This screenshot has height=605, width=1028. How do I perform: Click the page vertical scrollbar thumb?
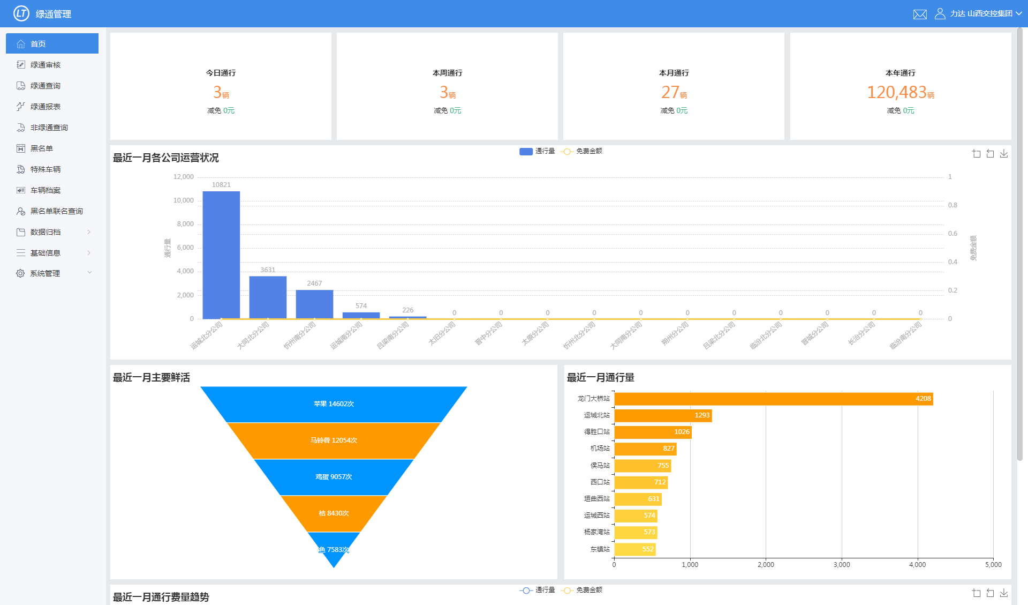click(x=1020, y=244)
